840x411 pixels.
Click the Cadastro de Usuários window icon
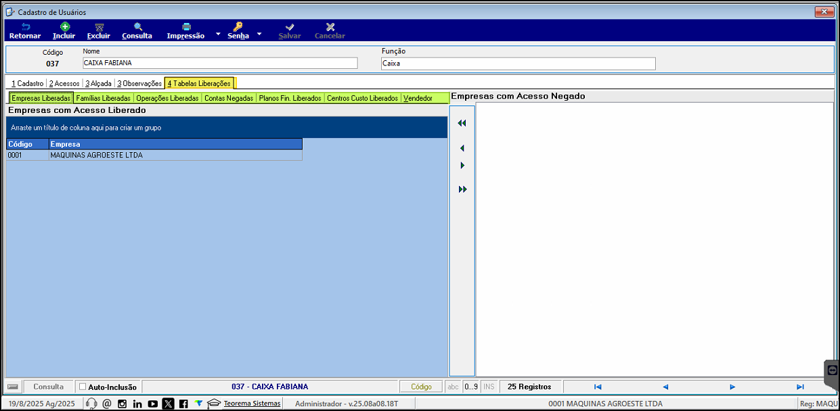point(11,12)
